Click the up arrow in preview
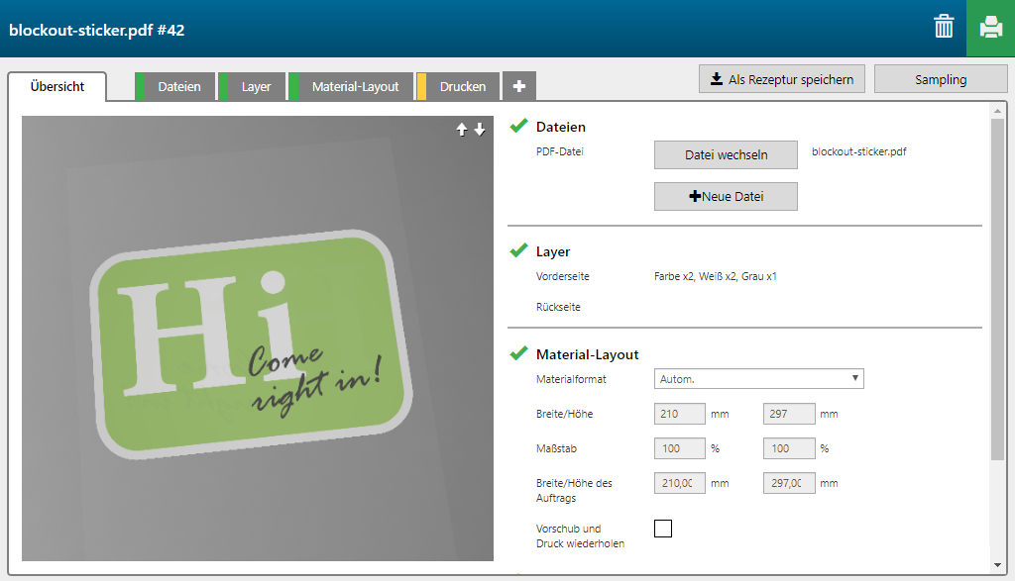The height and width of the screenshot is (581, 1015). pyautogui.click(x=461, y=130)
